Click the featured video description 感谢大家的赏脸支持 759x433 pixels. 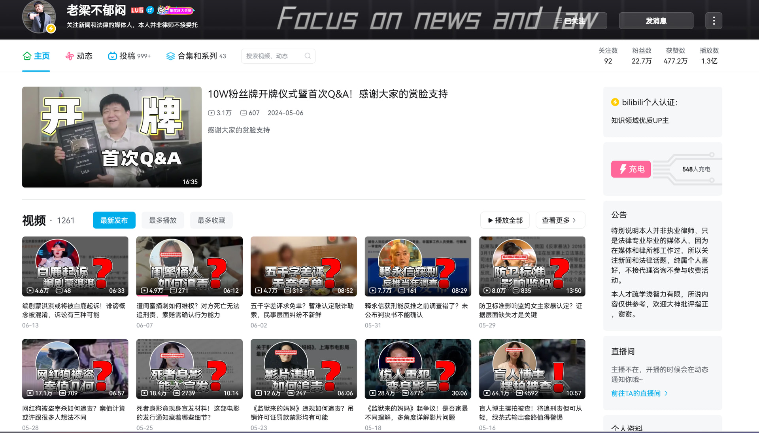point(239,130)
